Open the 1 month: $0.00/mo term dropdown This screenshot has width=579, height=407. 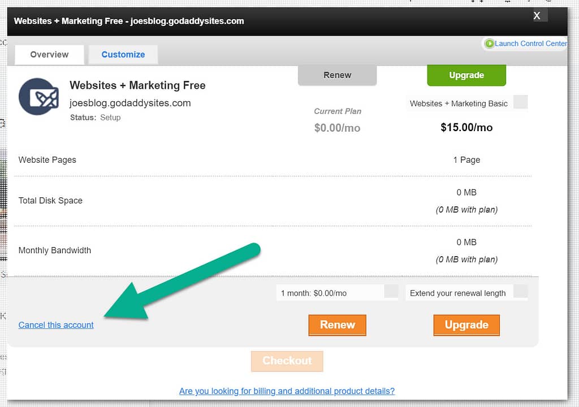(391, 292)
